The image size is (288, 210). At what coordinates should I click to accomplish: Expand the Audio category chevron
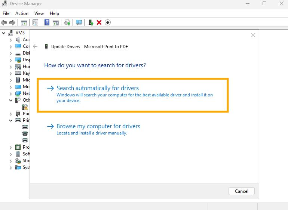(10, 40)
